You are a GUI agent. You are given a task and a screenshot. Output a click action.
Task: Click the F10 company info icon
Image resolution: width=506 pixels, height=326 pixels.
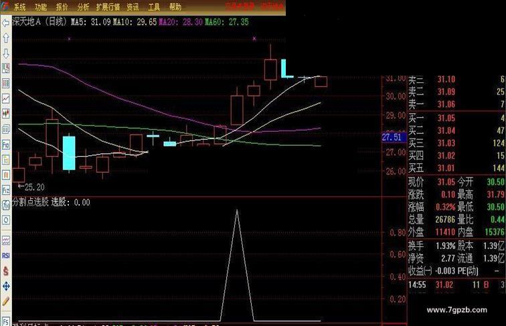6,145
